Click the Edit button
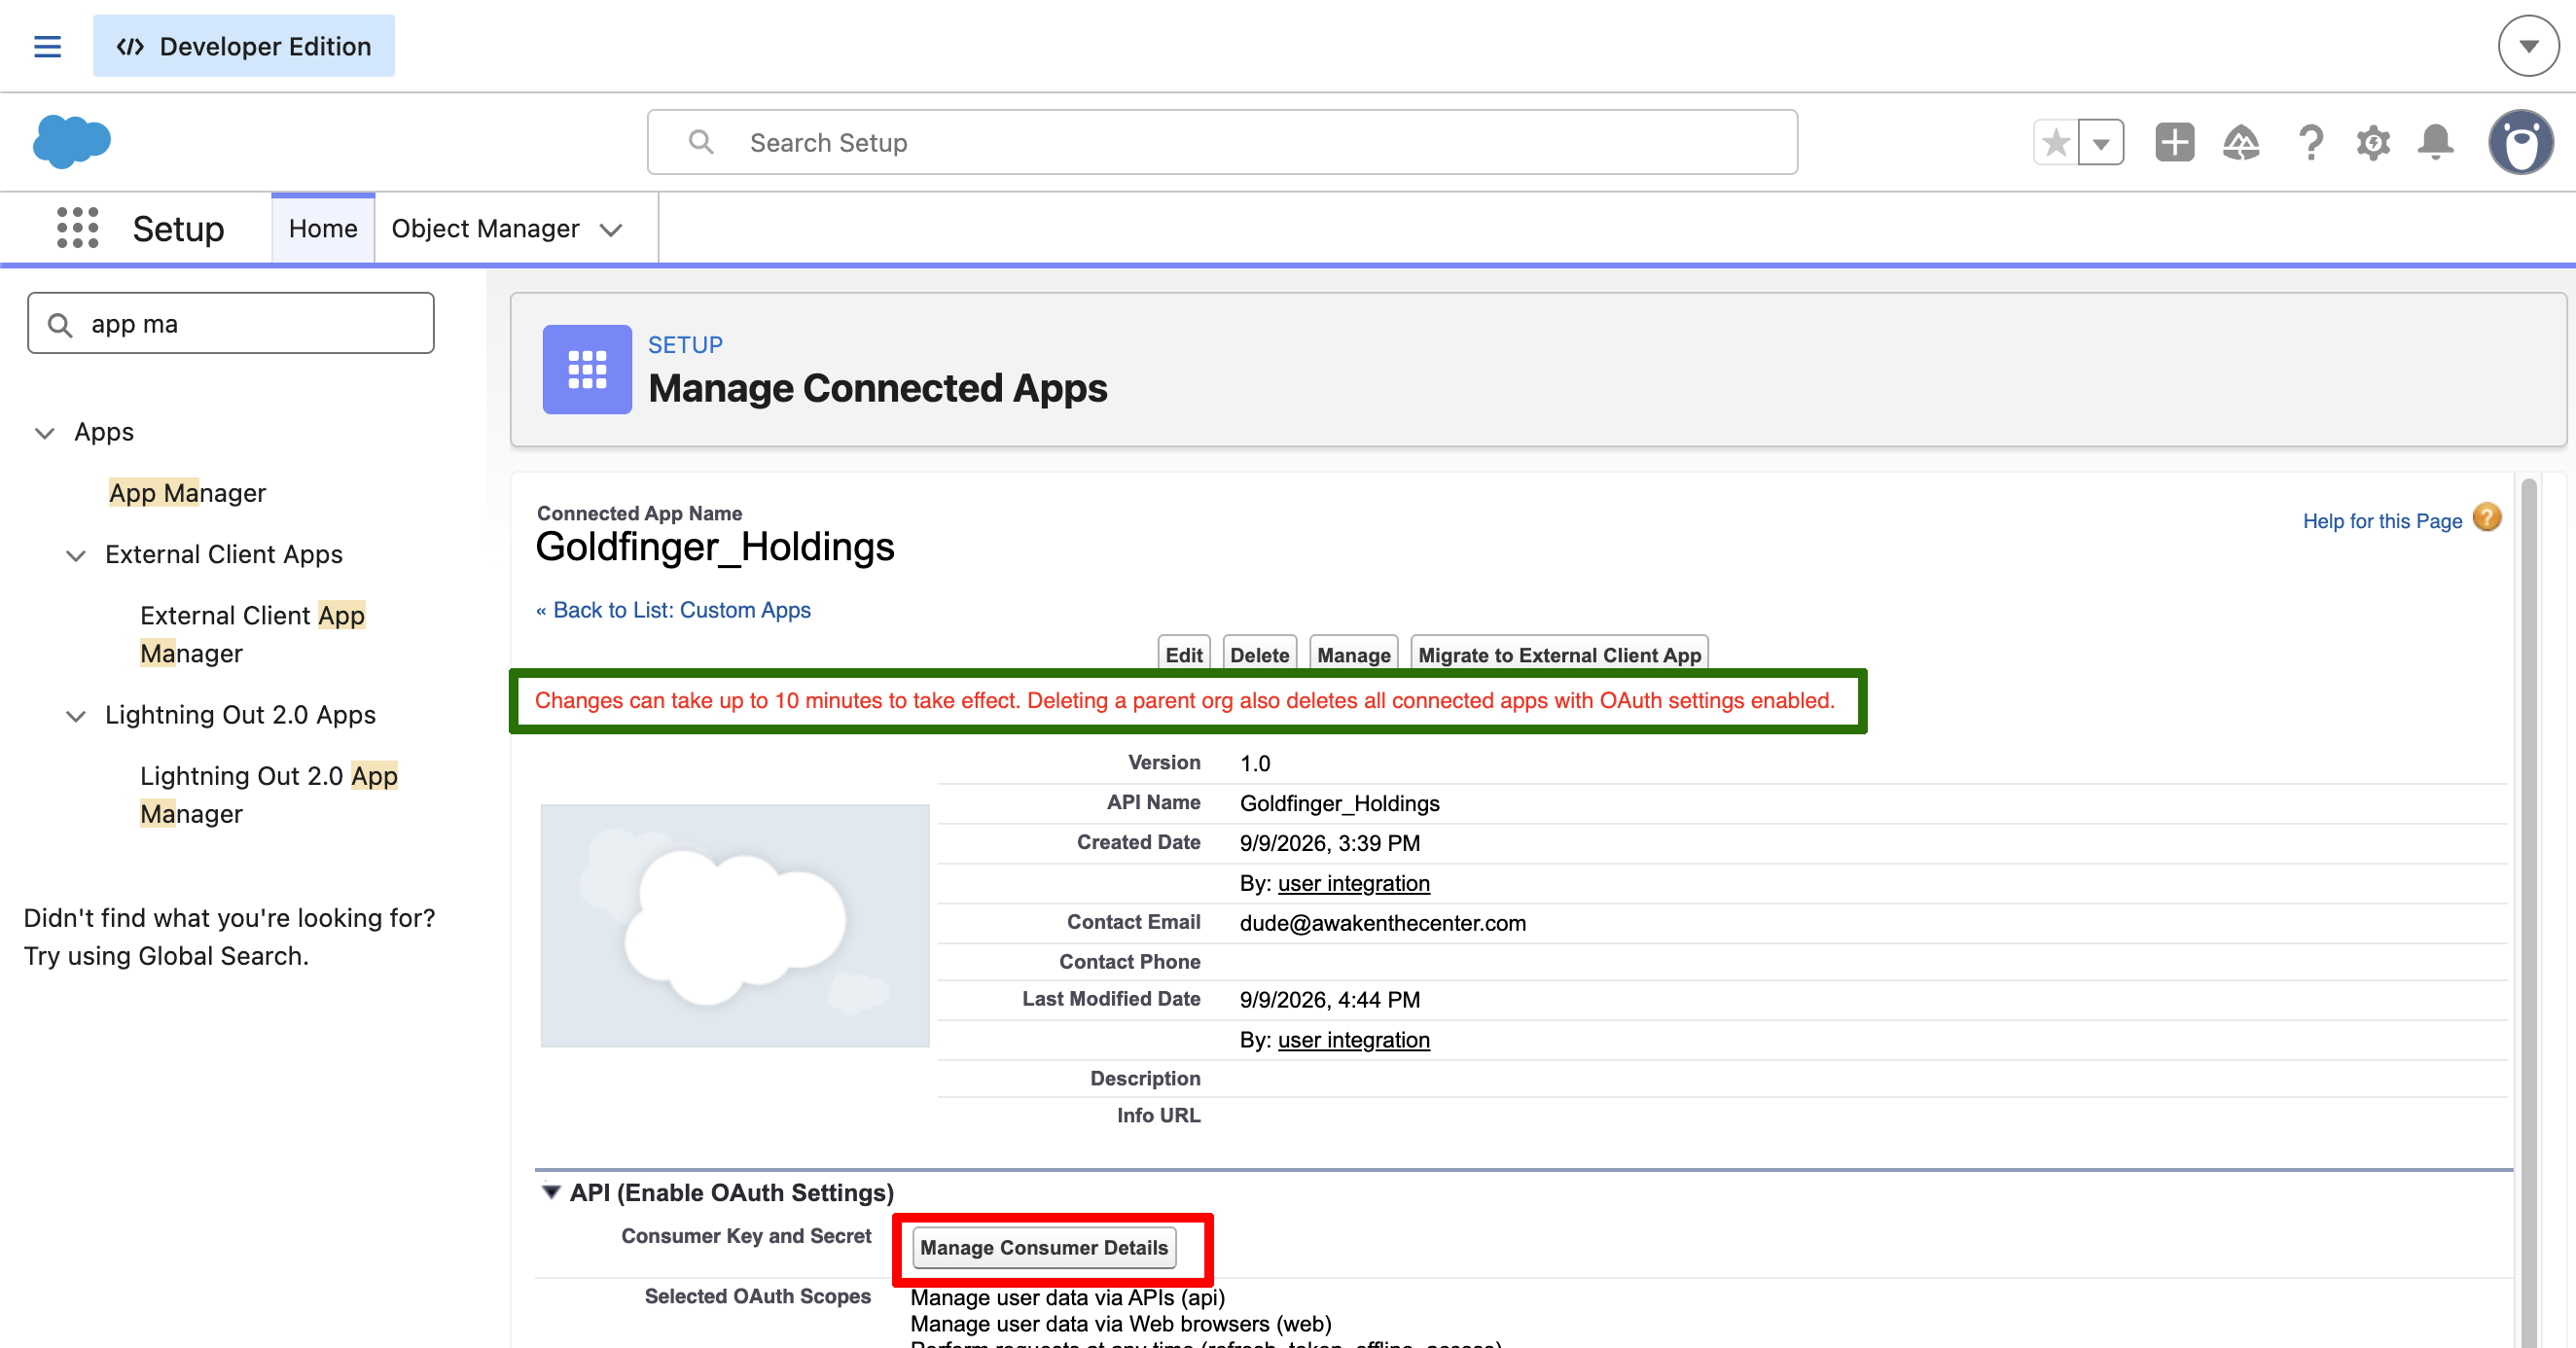This screenshot has width=2576, height=1348. click(1183, 654)
